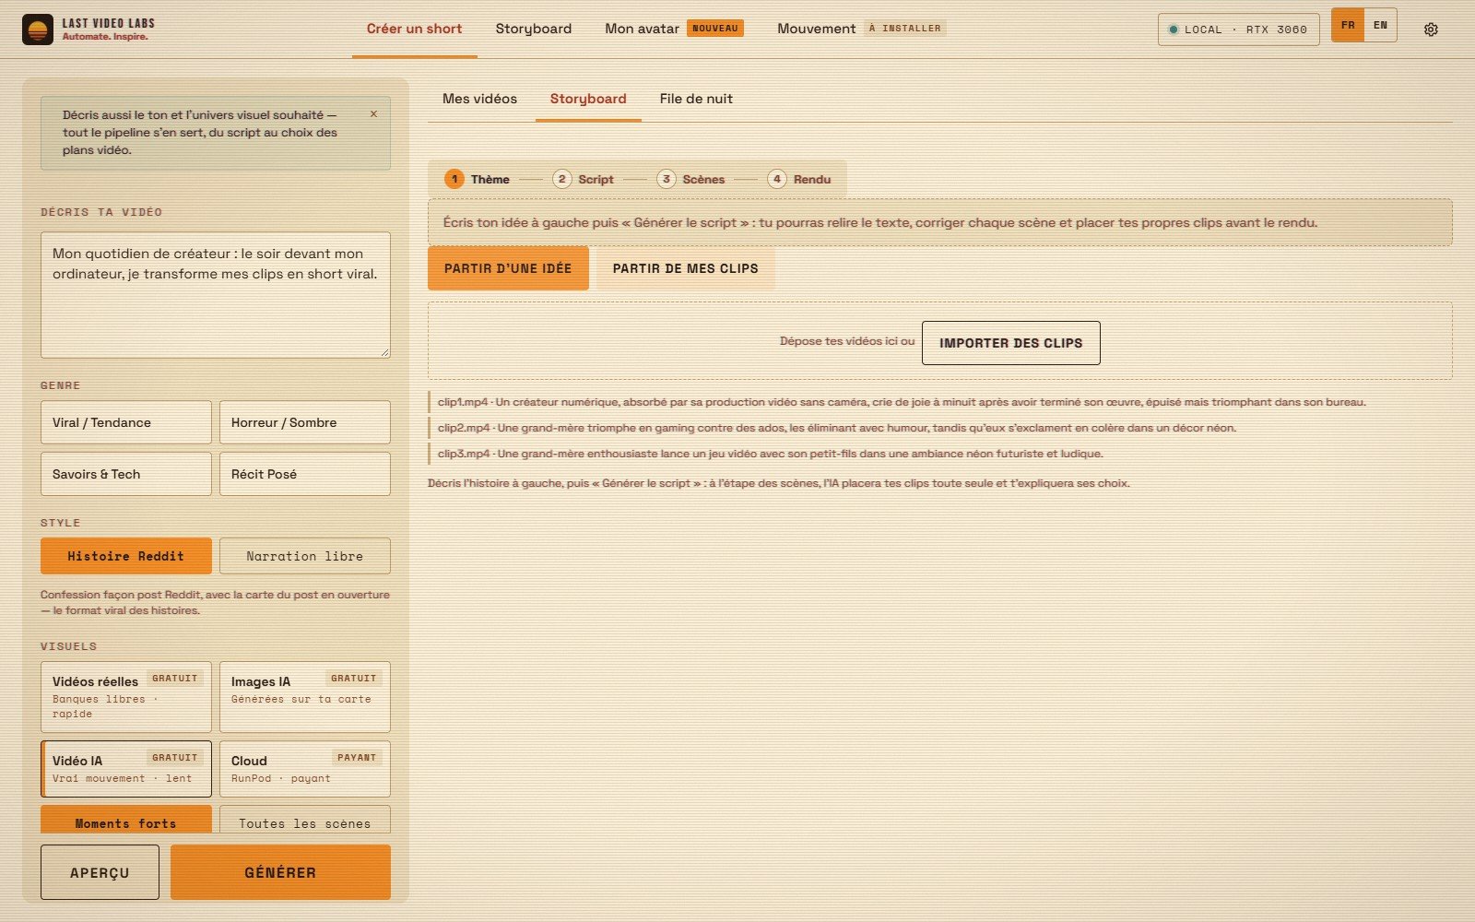Screen dimensions: 1475x922
Task: Switch to the File de nuit sub-tab
Action: coord(696,99)
